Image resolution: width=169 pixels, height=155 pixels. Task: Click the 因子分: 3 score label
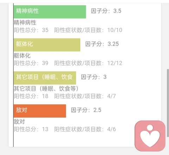coord(94,77)
